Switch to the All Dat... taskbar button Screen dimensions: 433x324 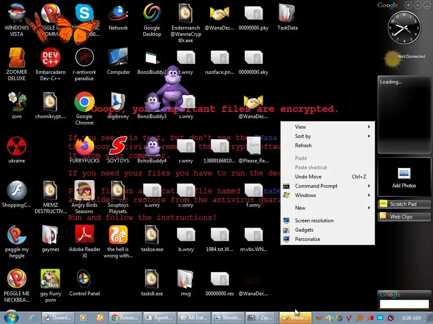[x=194, y=318]
